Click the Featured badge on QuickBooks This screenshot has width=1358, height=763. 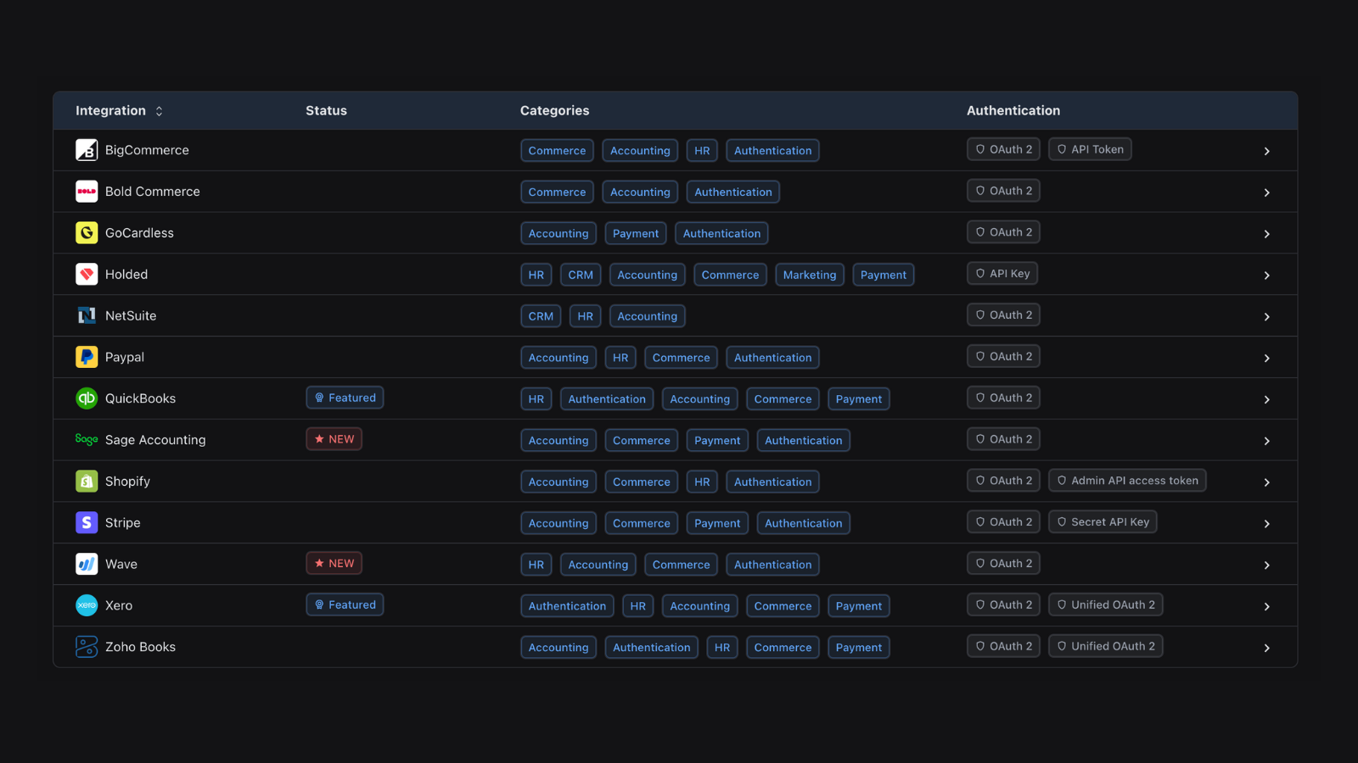coord(345,397)
